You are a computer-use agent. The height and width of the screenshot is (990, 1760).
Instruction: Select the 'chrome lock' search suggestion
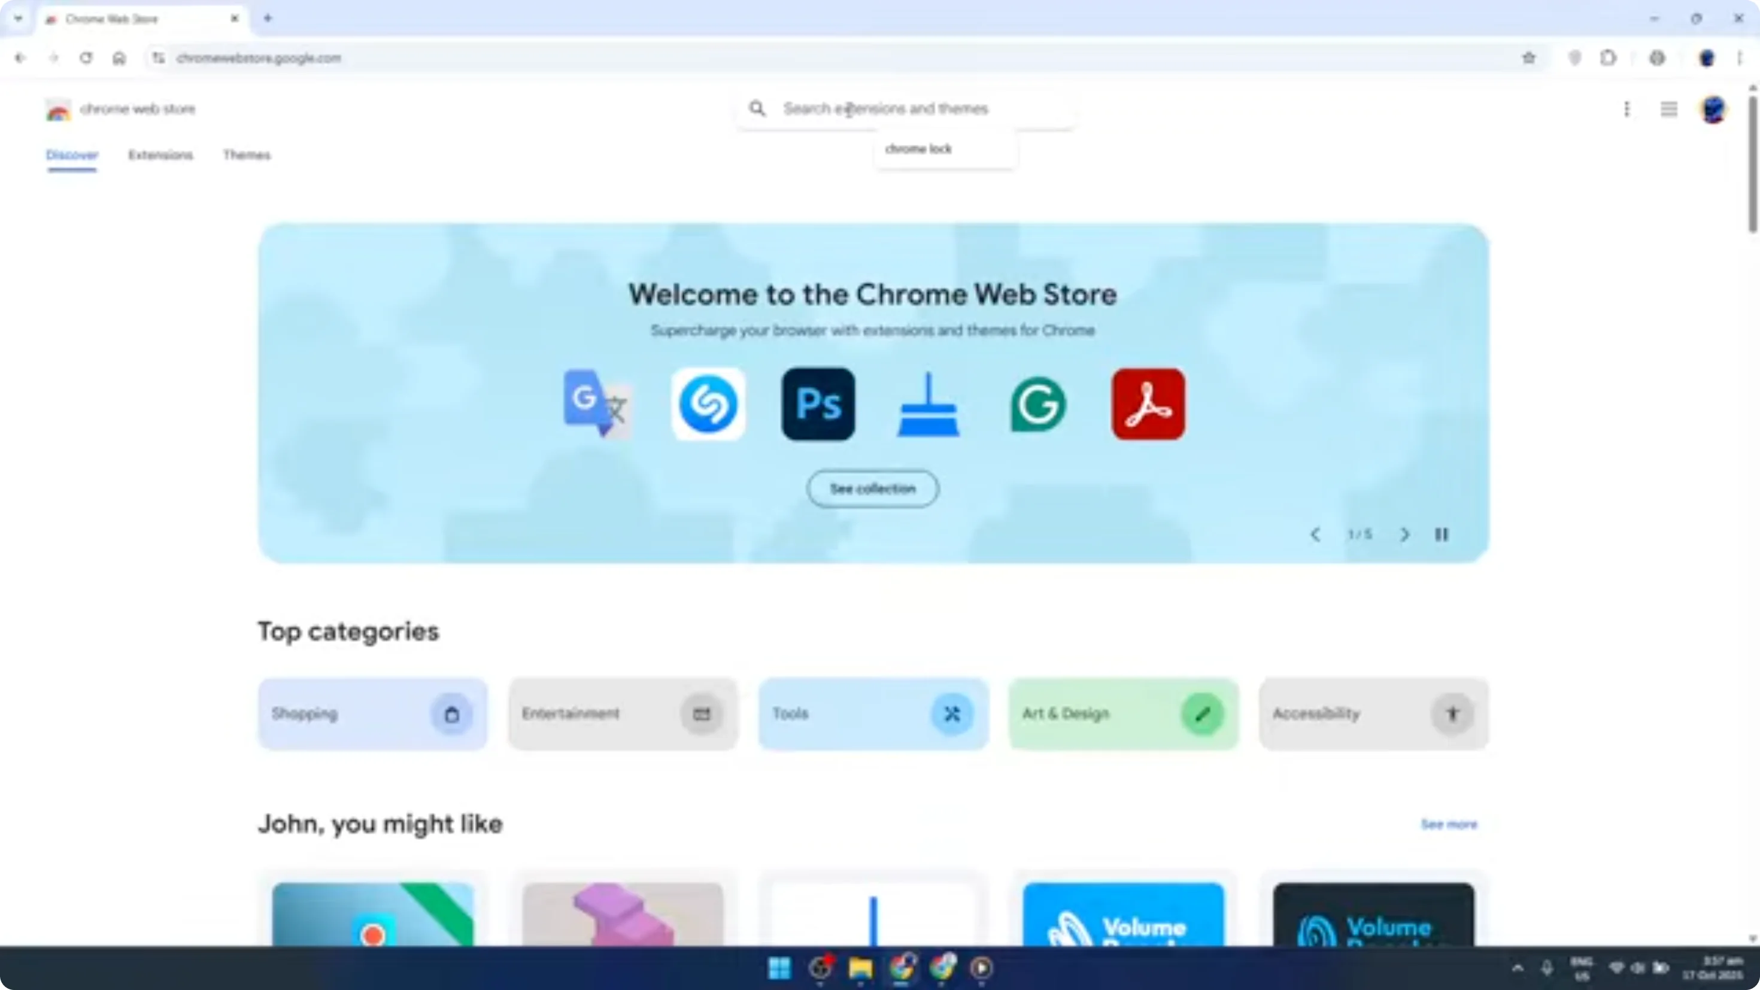918,149
